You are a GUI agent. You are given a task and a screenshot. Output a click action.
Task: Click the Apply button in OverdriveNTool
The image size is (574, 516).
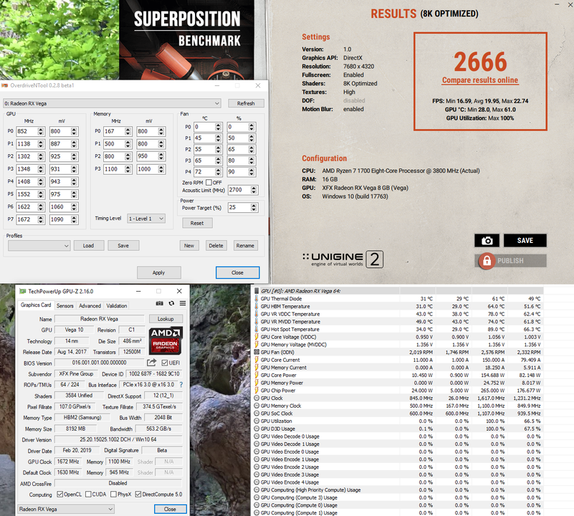(x=159, y=272)
